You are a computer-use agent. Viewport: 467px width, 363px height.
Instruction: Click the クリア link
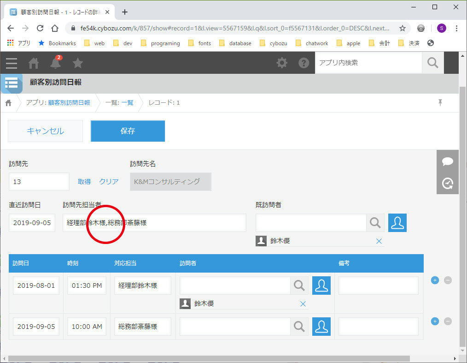click(109, 182)
